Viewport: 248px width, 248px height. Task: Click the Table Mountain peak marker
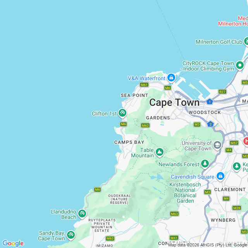tap(160, 152)
